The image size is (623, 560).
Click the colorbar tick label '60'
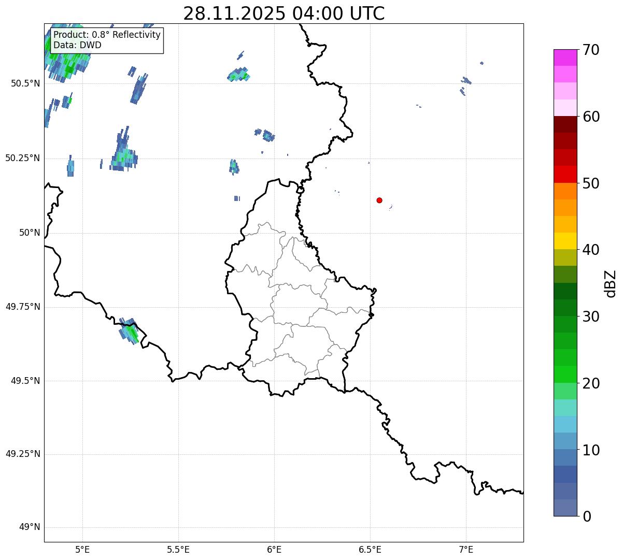tap(591, 117)
